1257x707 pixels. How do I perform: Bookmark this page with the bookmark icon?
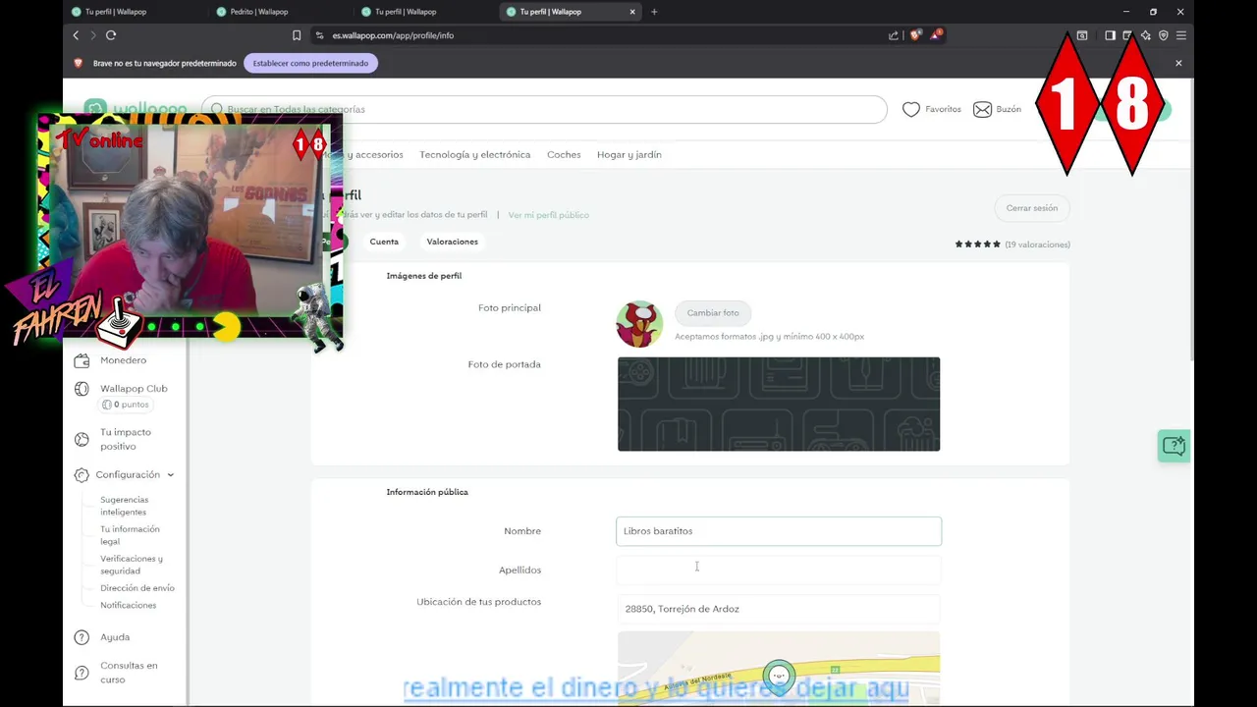tap(297, 35)
